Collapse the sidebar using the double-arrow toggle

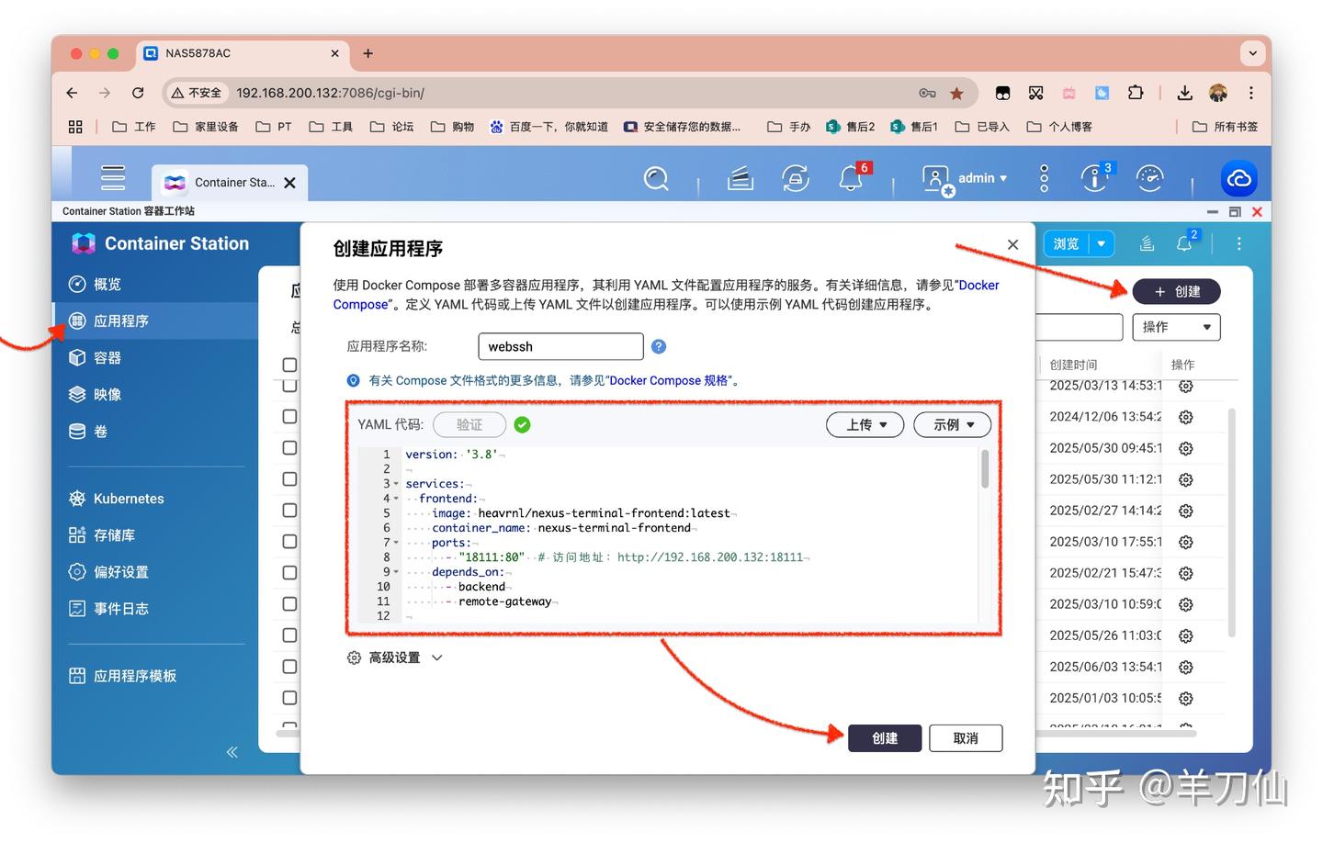click(x=232, y=751)
